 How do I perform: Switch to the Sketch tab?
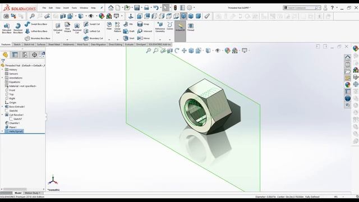click(17, 44)
